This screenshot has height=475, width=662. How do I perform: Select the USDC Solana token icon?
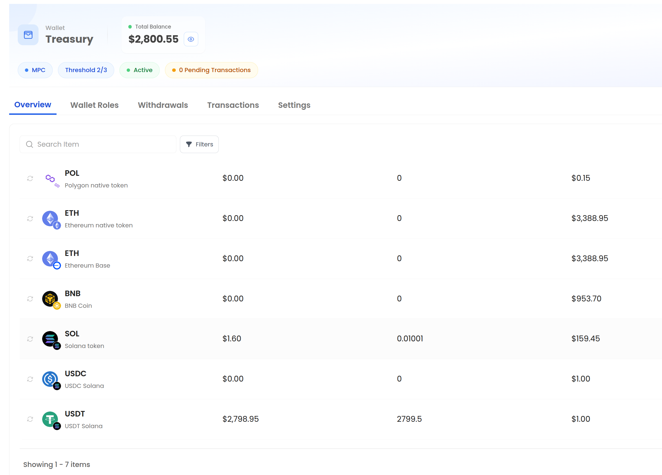[x=50, y=379]
